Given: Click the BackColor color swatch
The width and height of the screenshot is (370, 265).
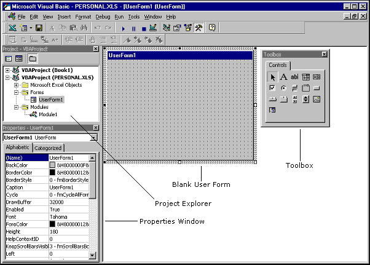Looking at the screenshot, I should (x=52, y=165).
